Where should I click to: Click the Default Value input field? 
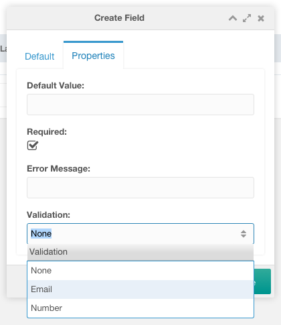coord(140,105)
